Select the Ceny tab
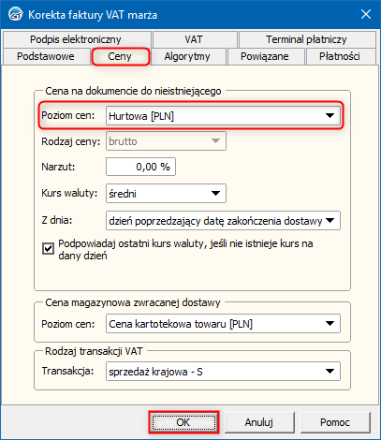This screenshot has width=381, height=440. coord(120,56)
